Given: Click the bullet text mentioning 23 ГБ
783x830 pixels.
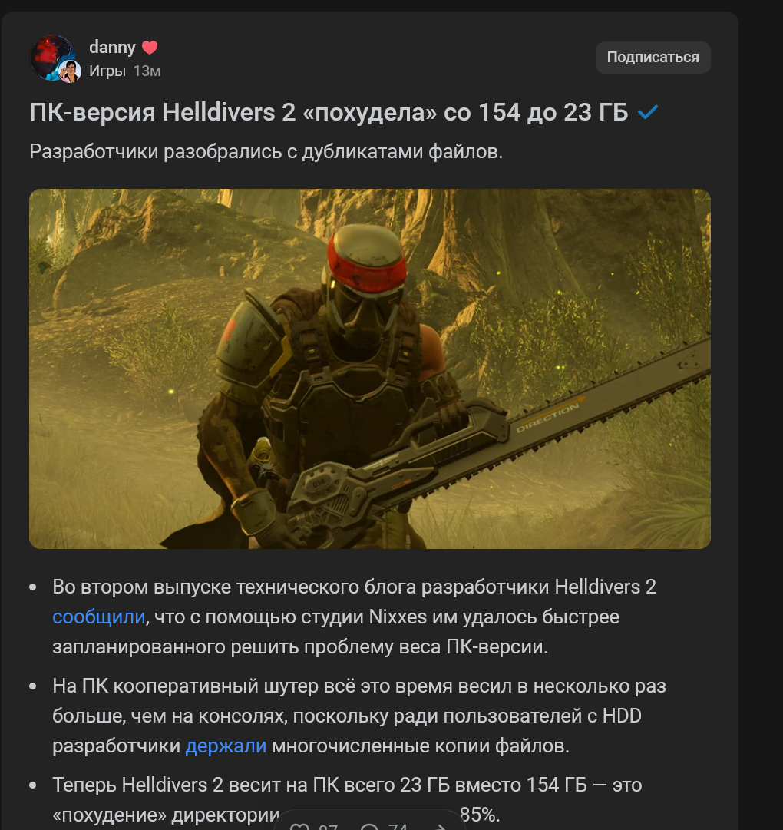Looking at the screenshot, I should (x=347, y=799).
